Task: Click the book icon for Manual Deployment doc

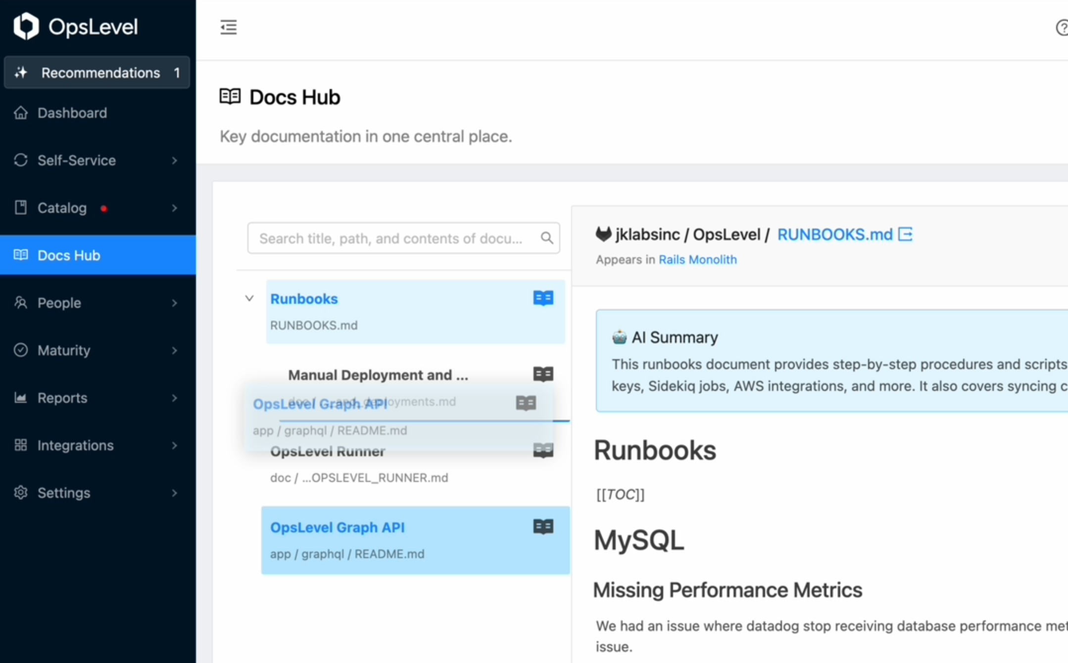Action: tap(543, 374)
